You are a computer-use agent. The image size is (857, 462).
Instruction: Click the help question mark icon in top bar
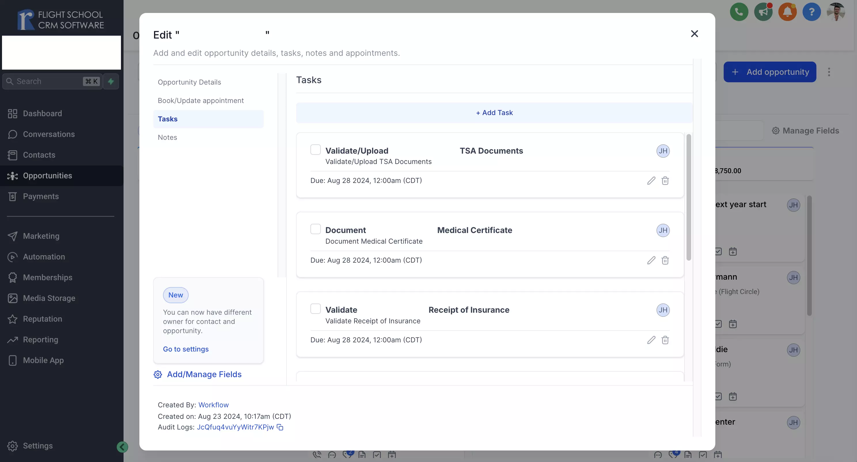811,12
